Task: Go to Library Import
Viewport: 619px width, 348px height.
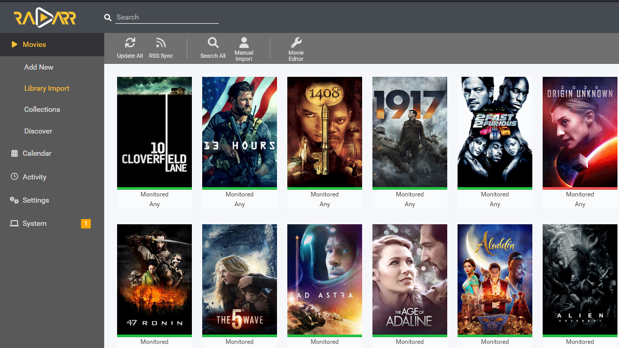Action: pyautogui.click(x=47, y=88)
